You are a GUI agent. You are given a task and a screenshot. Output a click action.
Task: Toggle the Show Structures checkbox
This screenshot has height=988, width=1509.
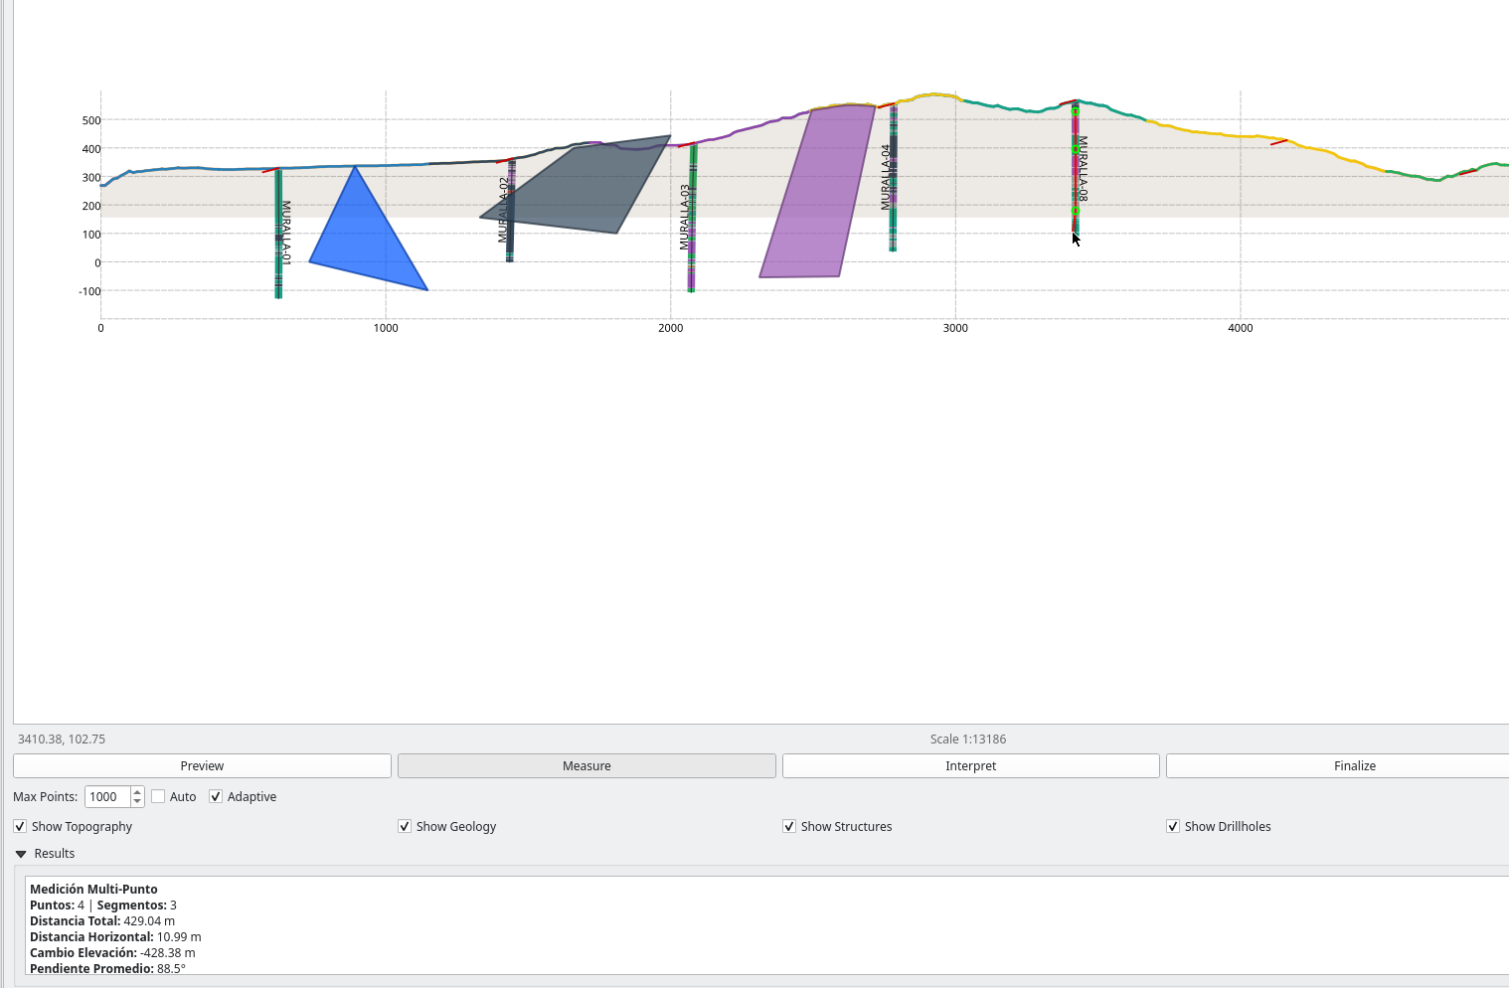(x=789, y=826)
